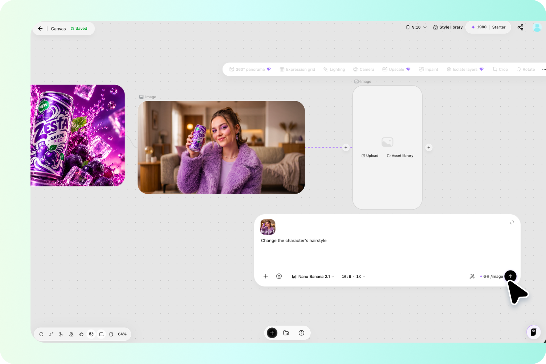Open the 9:16 aspect ratio dropdown

[416, 27]
